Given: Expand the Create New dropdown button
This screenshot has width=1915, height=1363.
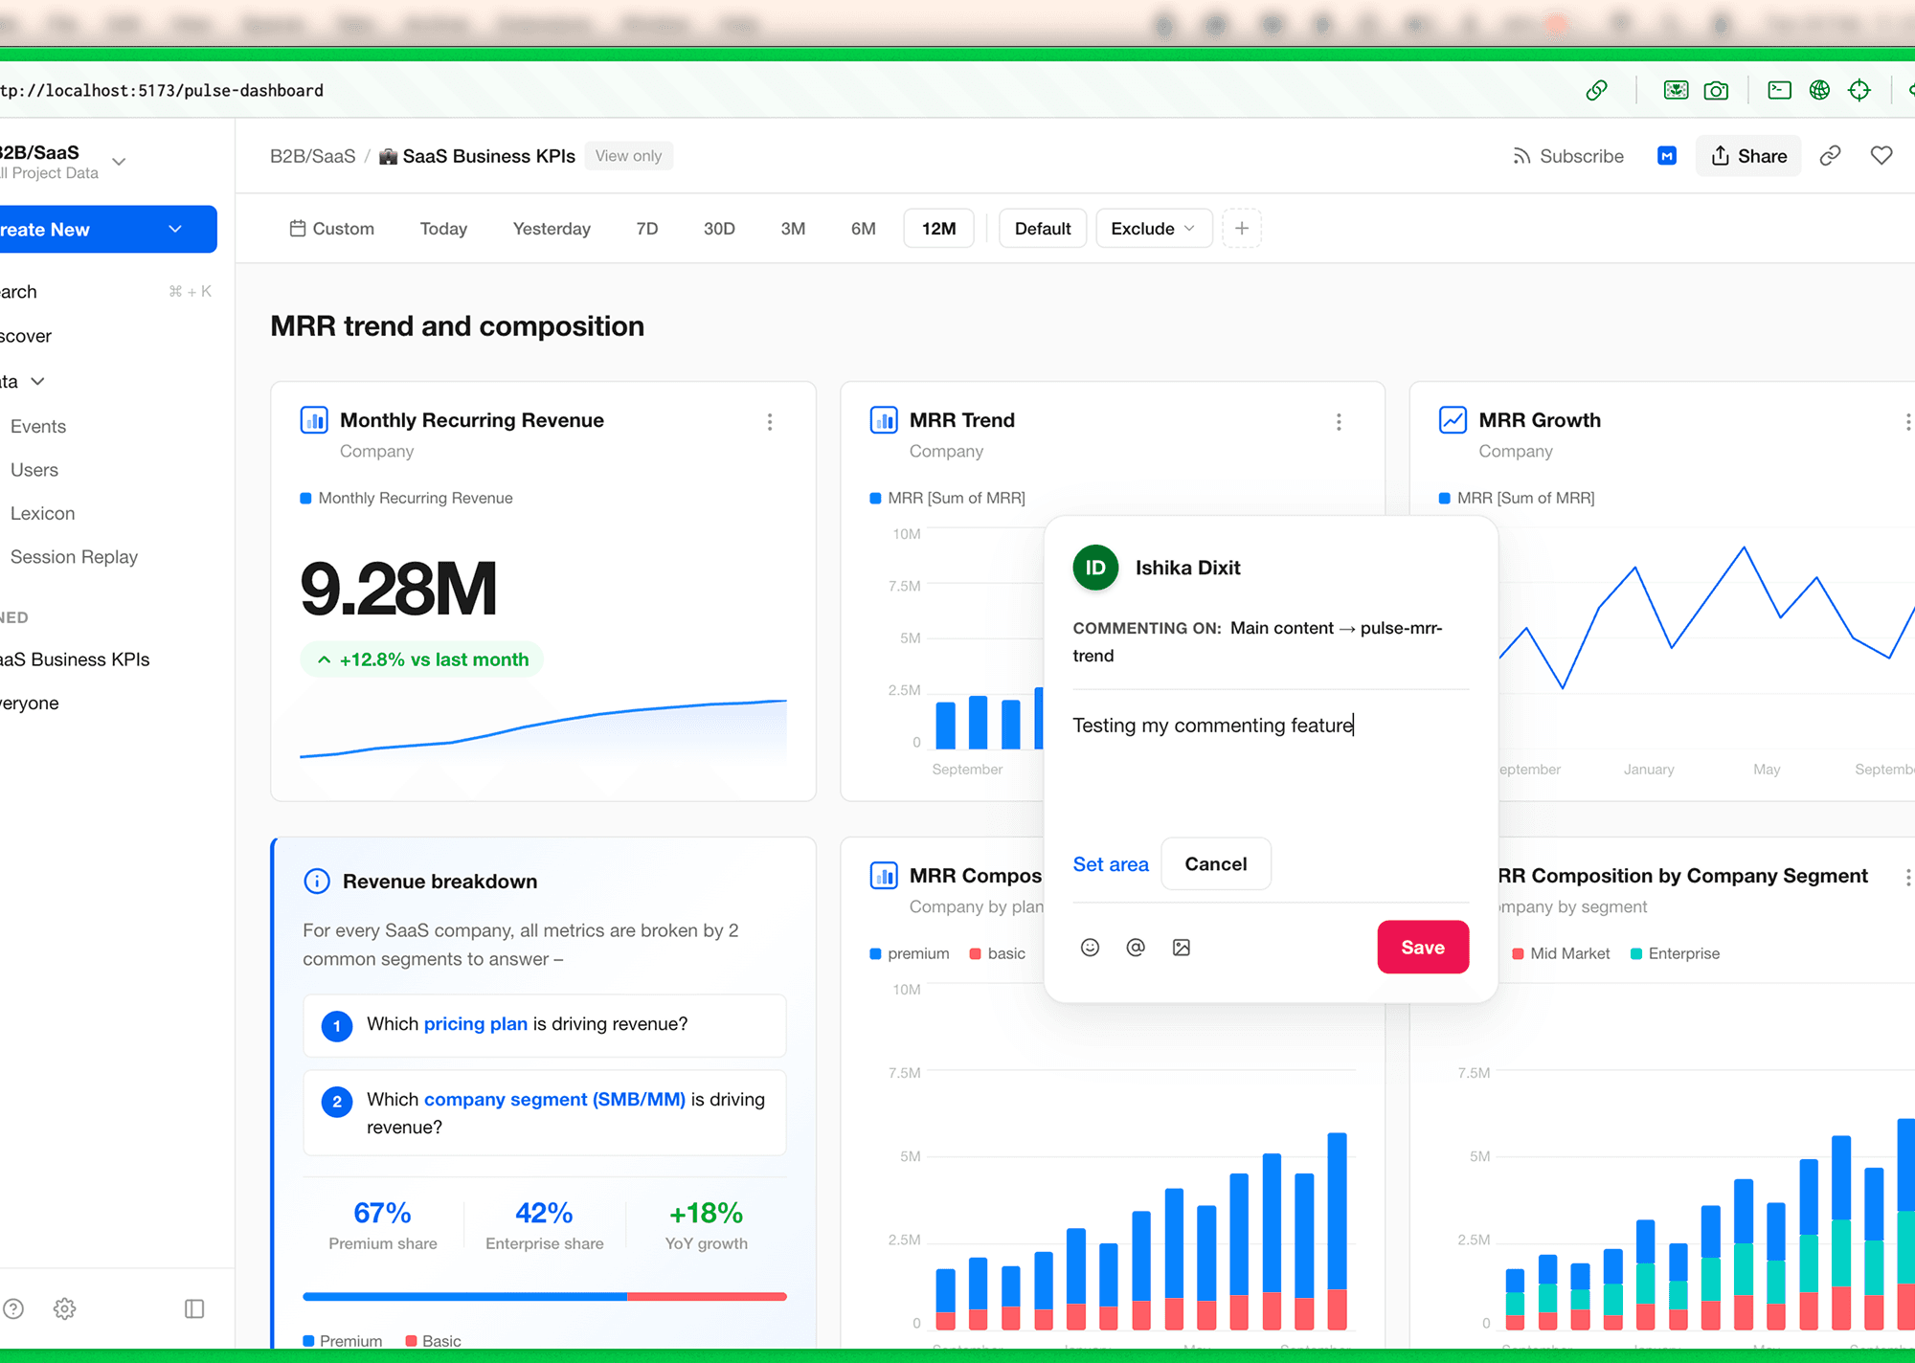Looking at the screenshot, I should point(175,230).
